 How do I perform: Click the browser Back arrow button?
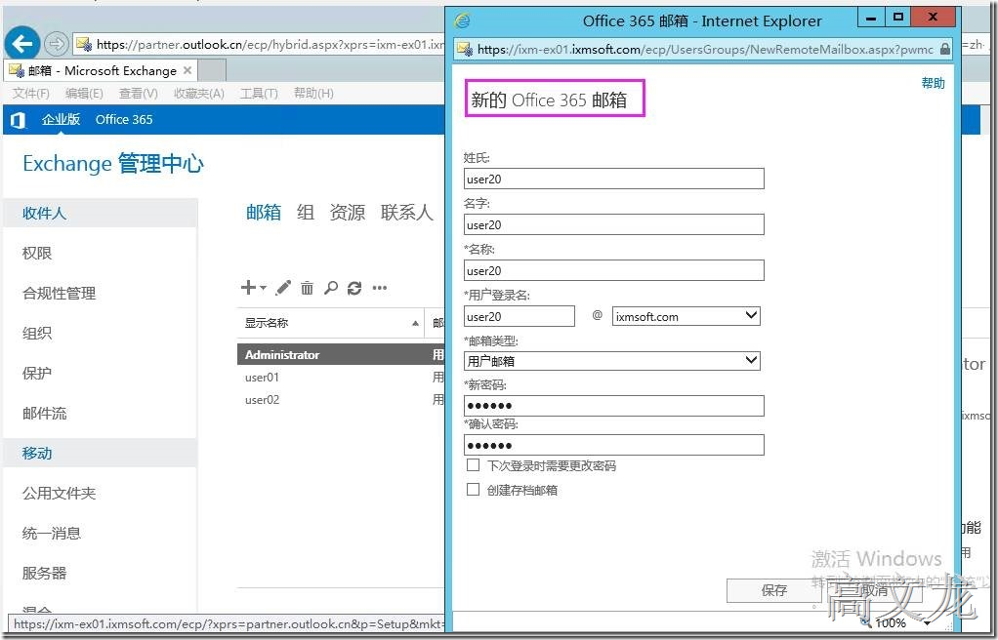[22, 44]
